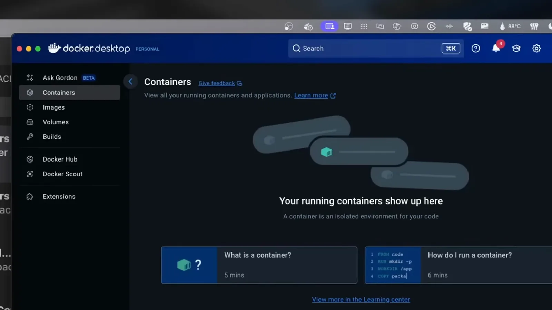Click the ⌘K shortcut badge
Viewport: 552px width, 310px height.
tap(451, 48)
